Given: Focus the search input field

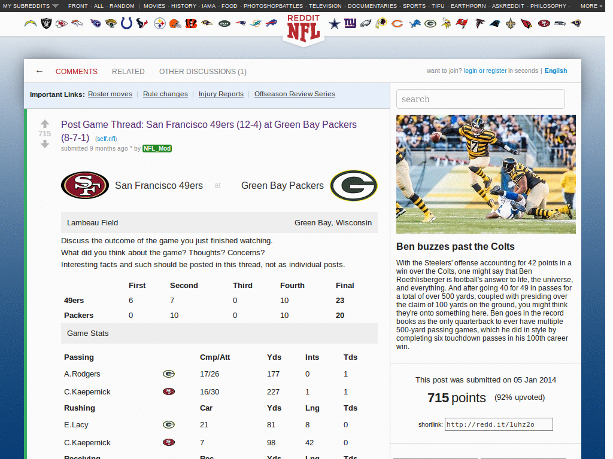Looking at the screenshot, I should (x=481, y=99).
